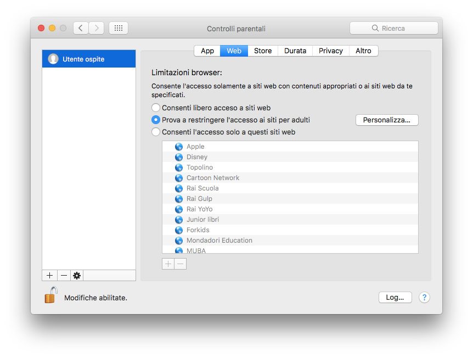Click the Rai Scuola globe icon
The width and height of the screenshot is (473, 358).
(x=179, y=188)
